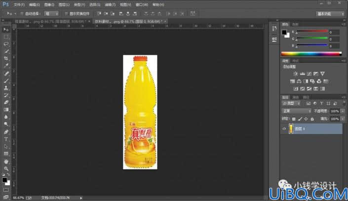The image size is (348, 201).
Task: Hide the 图层 0 layer visibility eye
Action: [x=284, y=129]
